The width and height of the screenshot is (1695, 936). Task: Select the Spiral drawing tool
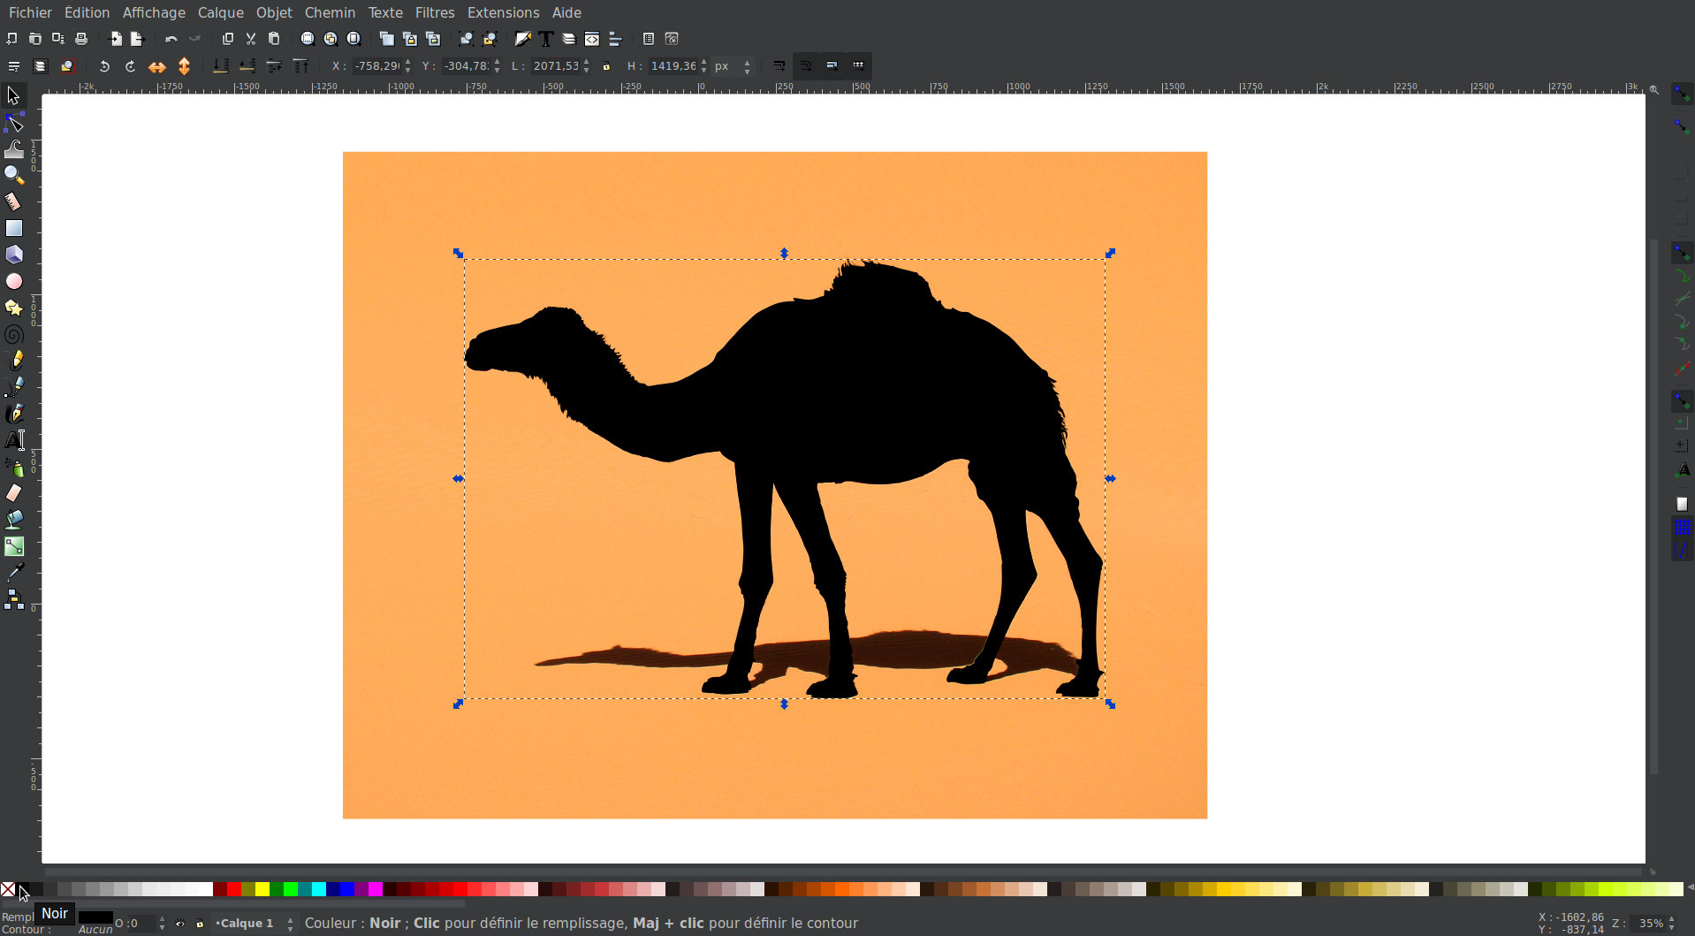coord(14,335)
